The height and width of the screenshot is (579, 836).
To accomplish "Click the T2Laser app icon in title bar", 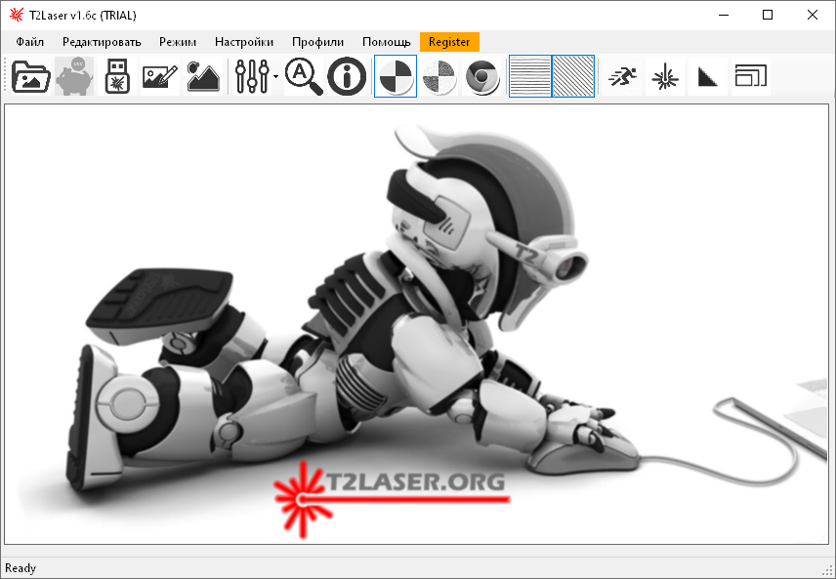I will tap(17, 15).
